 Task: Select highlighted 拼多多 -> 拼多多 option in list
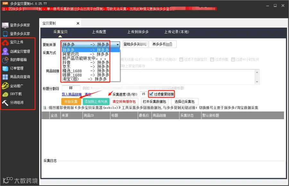click(x=91, y=50)
